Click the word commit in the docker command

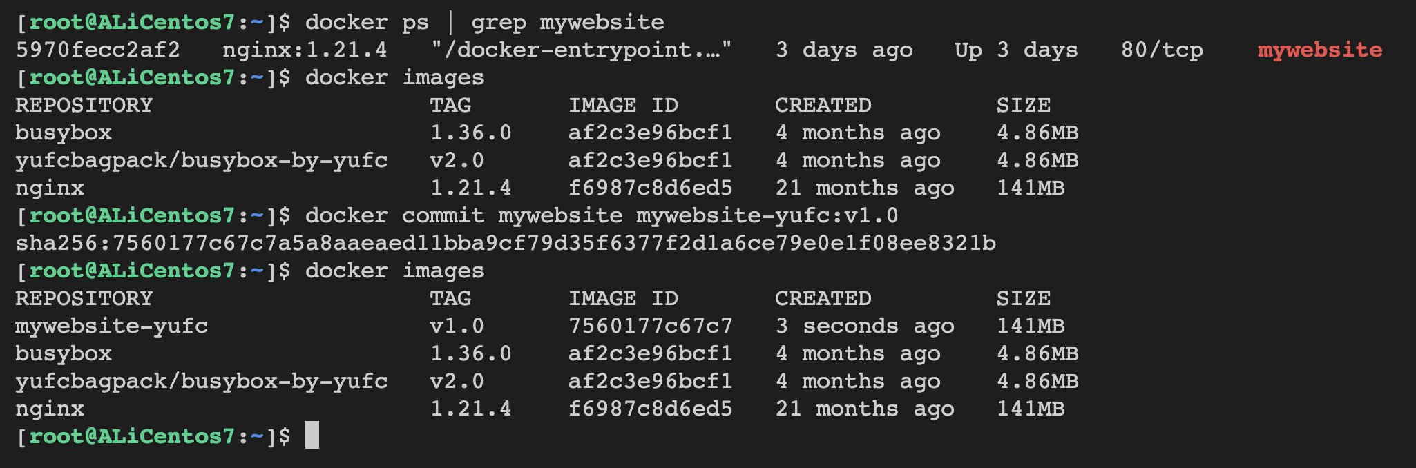click(443, 215)
